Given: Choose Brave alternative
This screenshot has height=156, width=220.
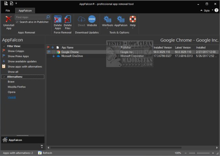Looking at the screenshot, I should point(11,82).
